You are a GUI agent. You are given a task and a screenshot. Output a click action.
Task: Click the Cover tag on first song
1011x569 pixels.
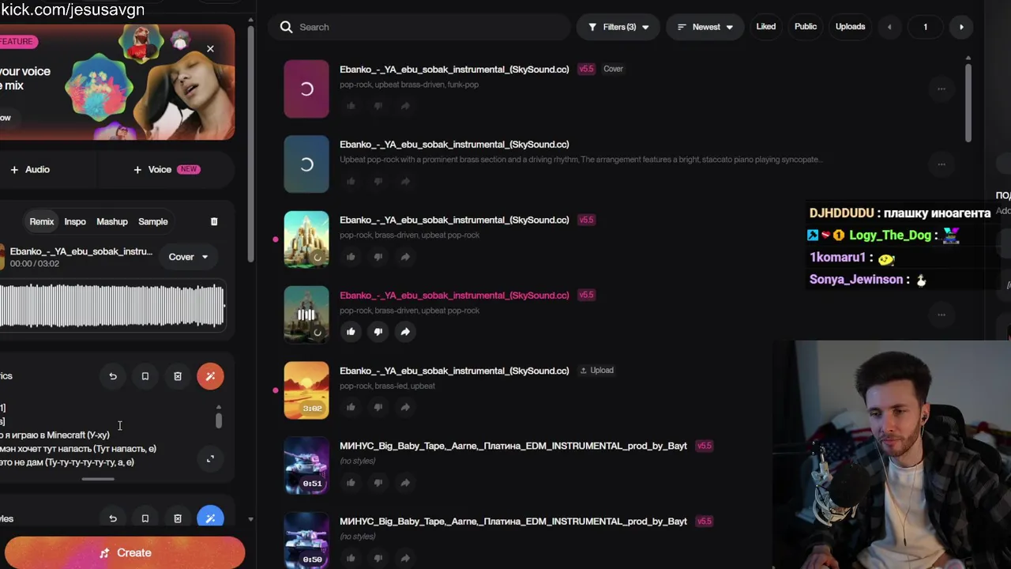[x=614, y=69]
